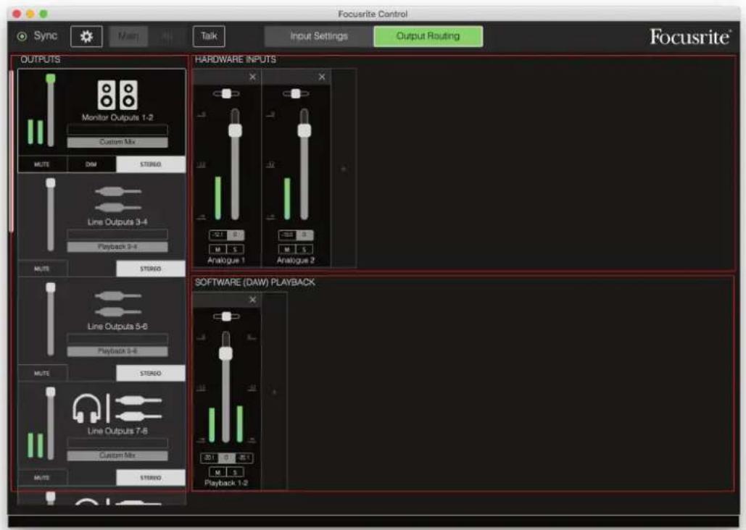Click Playback 1-2 left level value field
Viewport: 746px width, 530px height.
coord(209,458)
